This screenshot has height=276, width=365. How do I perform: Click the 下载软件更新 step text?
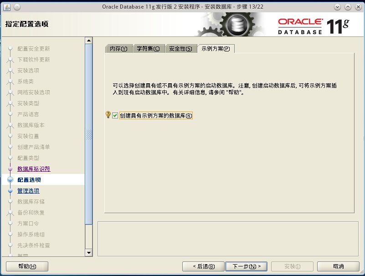(x=34, y=60)
